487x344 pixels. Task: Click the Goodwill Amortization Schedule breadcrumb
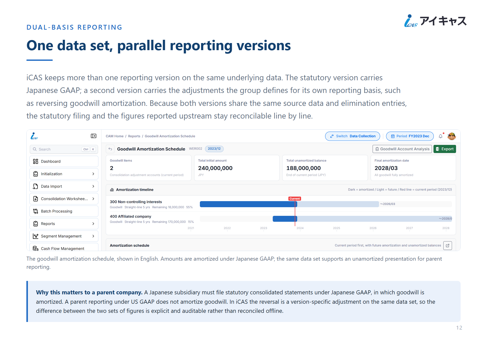click(170, 136)
